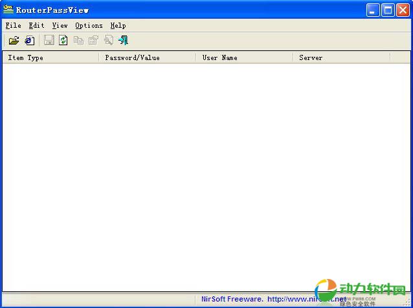Open the View menu
This screenshot has height=308, width=413.
(x=60, y=25)
